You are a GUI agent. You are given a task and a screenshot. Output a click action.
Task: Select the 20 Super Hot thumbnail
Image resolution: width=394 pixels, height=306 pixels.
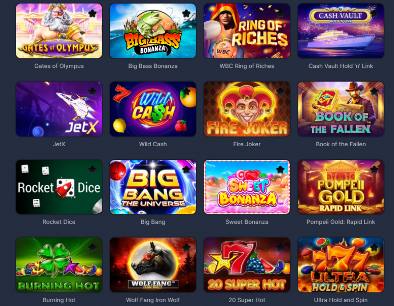[247, 265]
